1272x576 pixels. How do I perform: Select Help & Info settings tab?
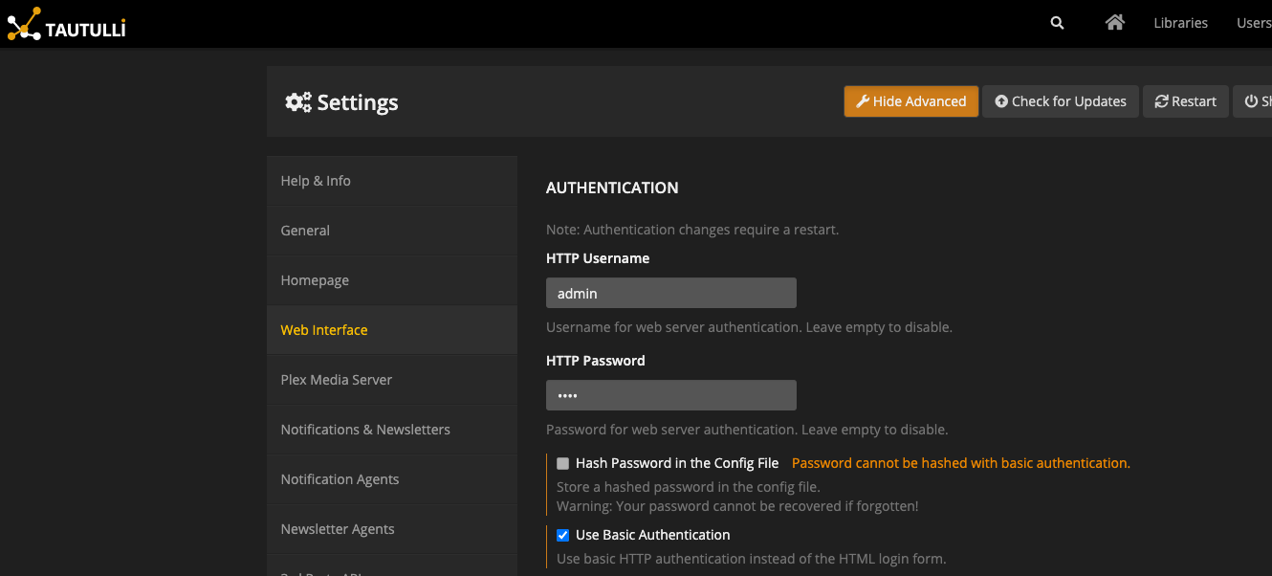click(316, 181)
